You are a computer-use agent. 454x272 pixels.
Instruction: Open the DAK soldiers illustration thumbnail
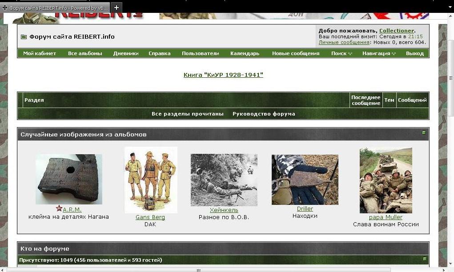coord(151,180)
